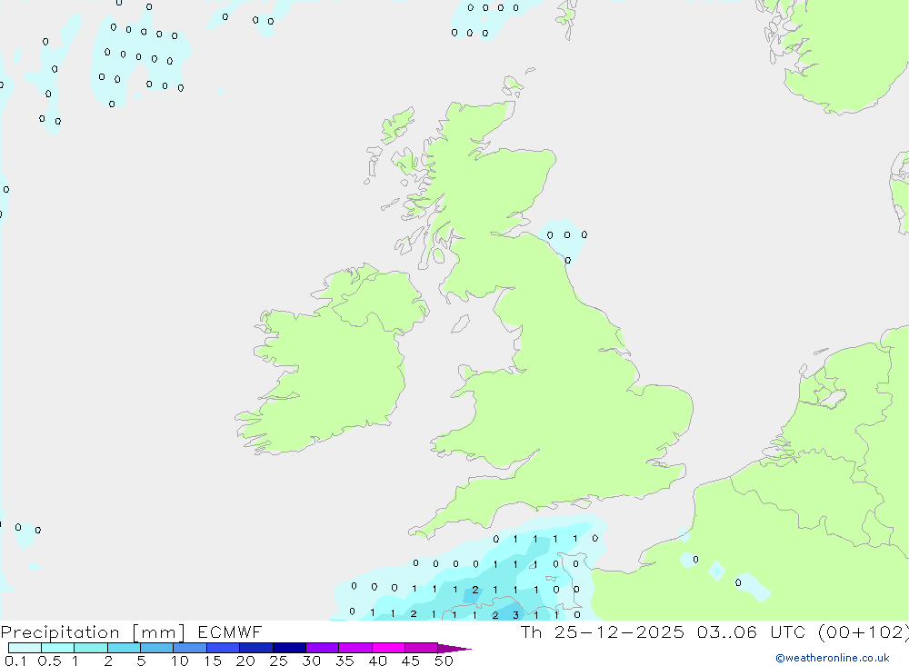Click the 5–10 mm legend color swatch
Viewport: 909px width, 666px height.
pyautogui.click(x=156, y=648)
